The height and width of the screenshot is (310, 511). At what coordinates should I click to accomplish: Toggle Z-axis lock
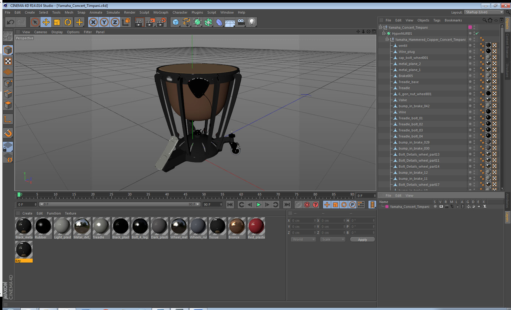tap(115, 22)
